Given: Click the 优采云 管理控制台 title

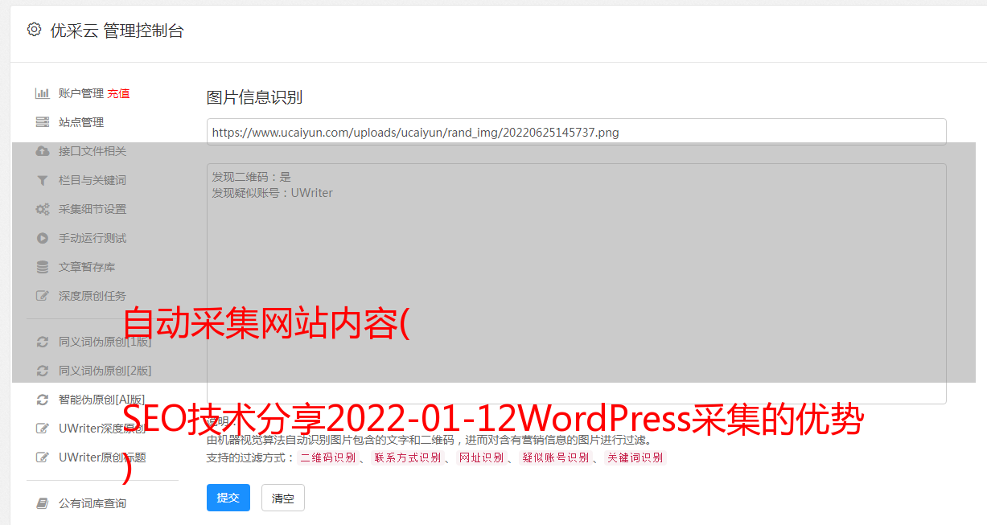Looking at the screenshot, I should pos(117,31).
